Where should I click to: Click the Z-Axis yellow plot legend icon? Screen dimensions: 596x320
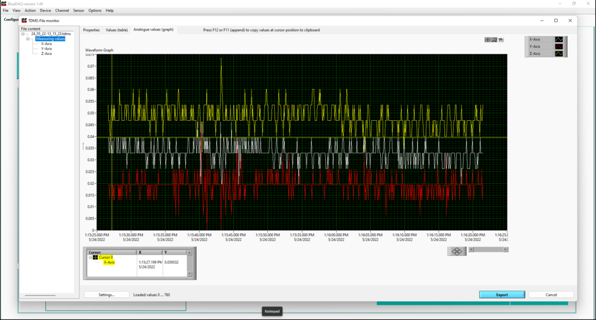click(x=559, y=53)
